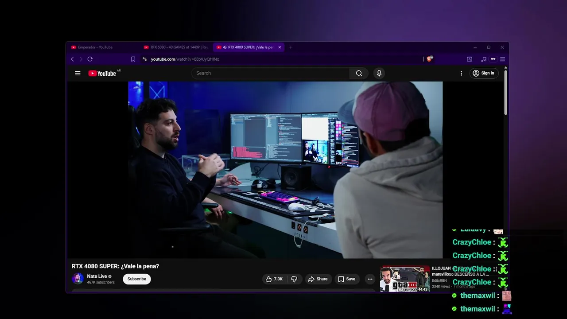Open more actions ellipsis under video
Screen dimensions: 567x319
370,279
